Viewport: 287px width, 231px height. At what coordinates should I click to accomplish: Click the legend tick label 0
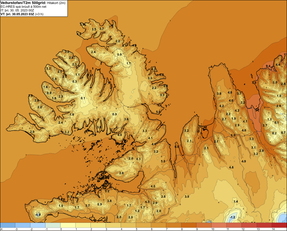tap(61, 229)
